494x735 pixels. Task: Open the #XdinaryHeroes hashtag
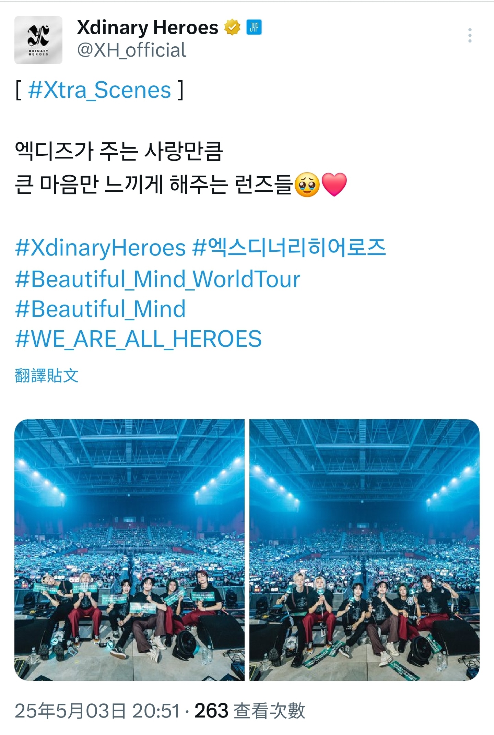(x=100, y=248)
